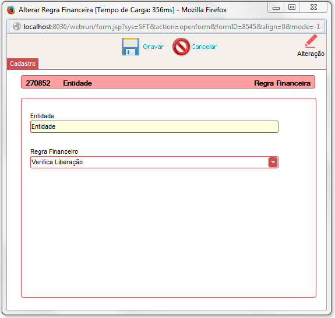Viewport: 335px width, 318px height.
Task: Click the Alteração pencil icon
Action: pos(311,41)
